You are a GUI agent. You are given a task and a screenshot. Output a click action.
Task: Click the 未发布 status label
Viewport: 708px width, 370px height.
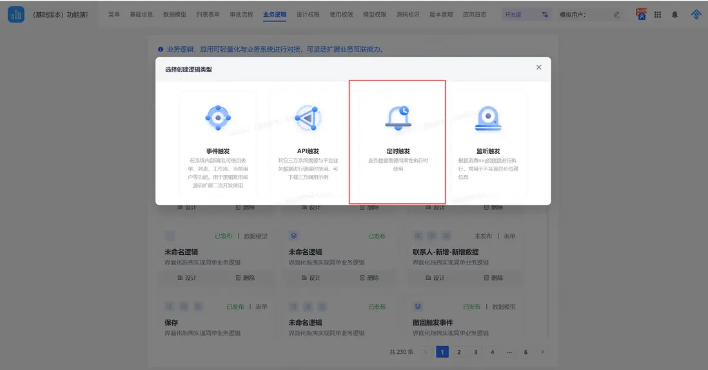(483, 236)
